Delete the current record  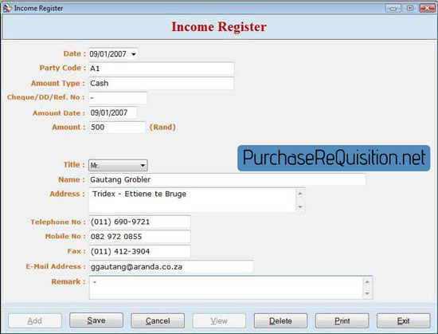pos(280,320)
